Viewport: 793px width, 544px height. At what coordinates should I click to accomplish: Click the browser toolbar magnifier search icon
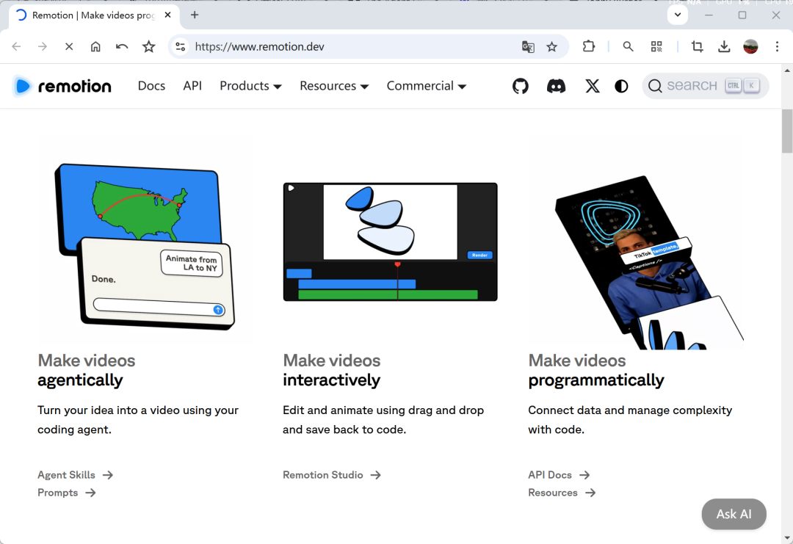(628, 46)
